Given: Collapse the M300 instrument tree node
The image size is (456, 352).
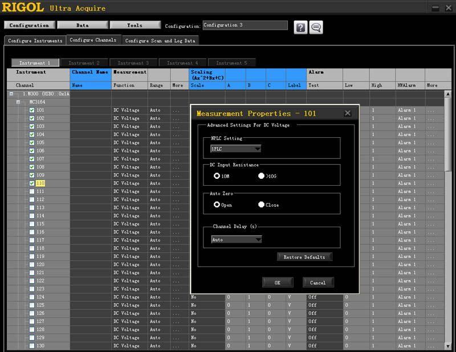Looking at the screenshot, I should coord(10,94).
